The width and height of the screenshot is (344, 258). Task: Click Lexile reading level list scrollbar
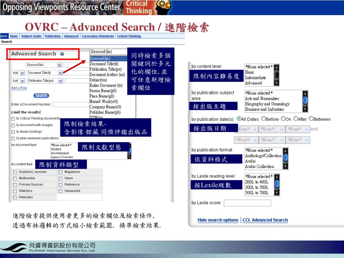(x=277, y=185)
